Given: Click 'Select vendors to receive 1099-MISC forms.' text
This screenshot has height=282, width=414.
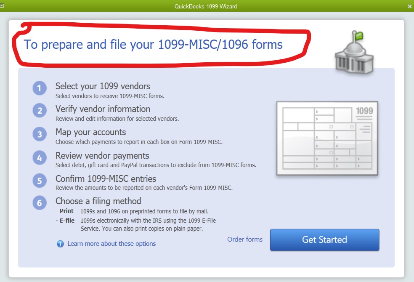Looking at the screenshot, I should [110, 96].
